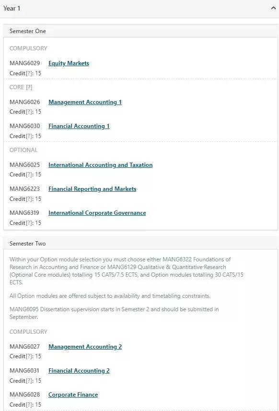Open the Corporate Finance module link

[x=73, y=395]
